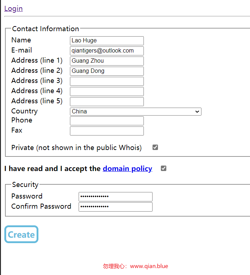
Task: Toggle the domain policy acceptance checkbox
Action: [x=163, y=168]
